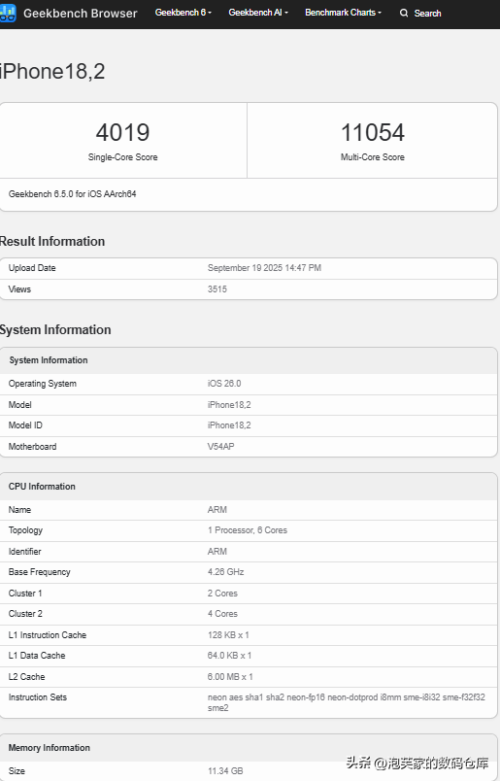Click the Memory Size label
Viewport: 500px width, 781px height.
coord(17,771)
